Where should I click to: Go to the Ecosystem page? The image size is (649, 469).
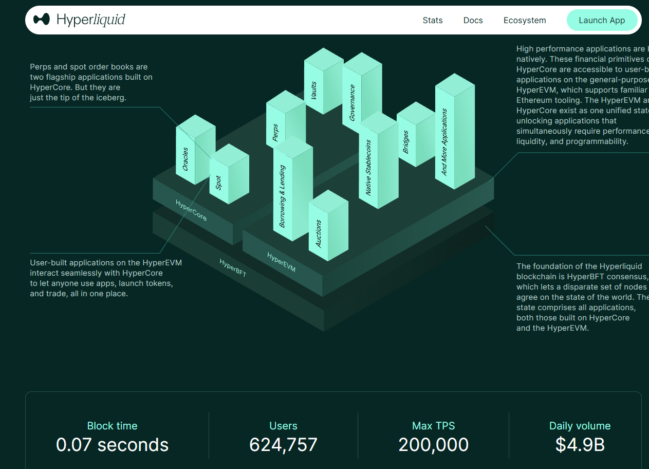click(524, 21)
